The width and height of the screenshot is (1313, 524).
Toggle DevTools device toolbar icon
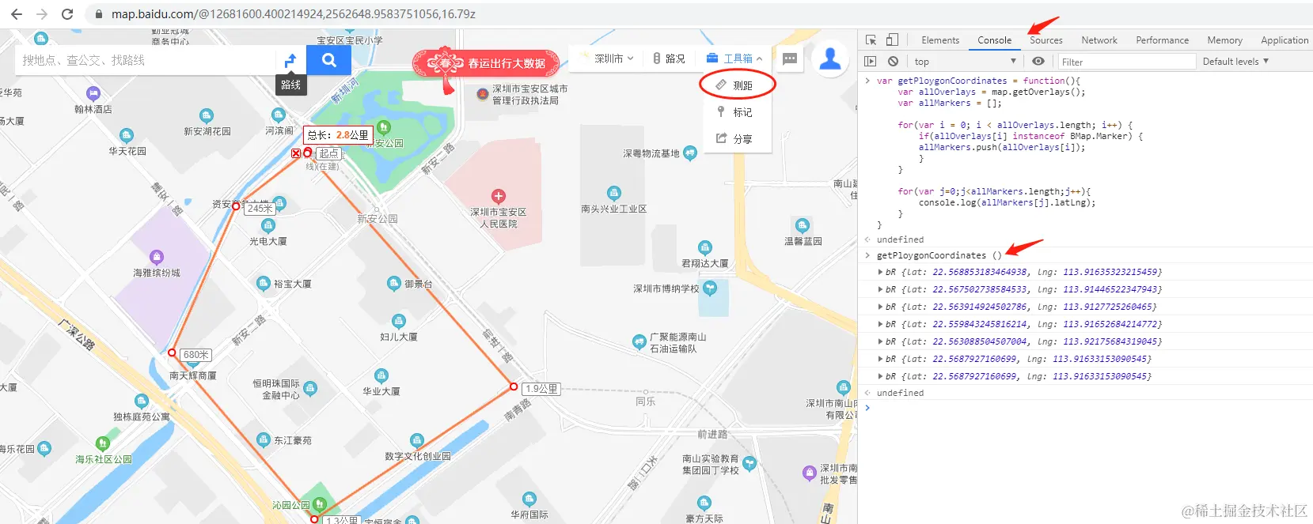(x=892, y=40)
